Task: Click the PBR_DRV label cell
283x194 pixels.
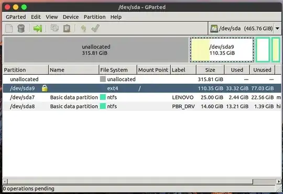Action: [183, 107]
